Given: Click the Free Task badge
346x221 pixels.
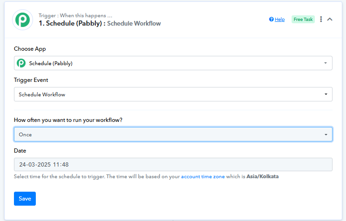Looking at the screenshot, I should tap(303, 20).
